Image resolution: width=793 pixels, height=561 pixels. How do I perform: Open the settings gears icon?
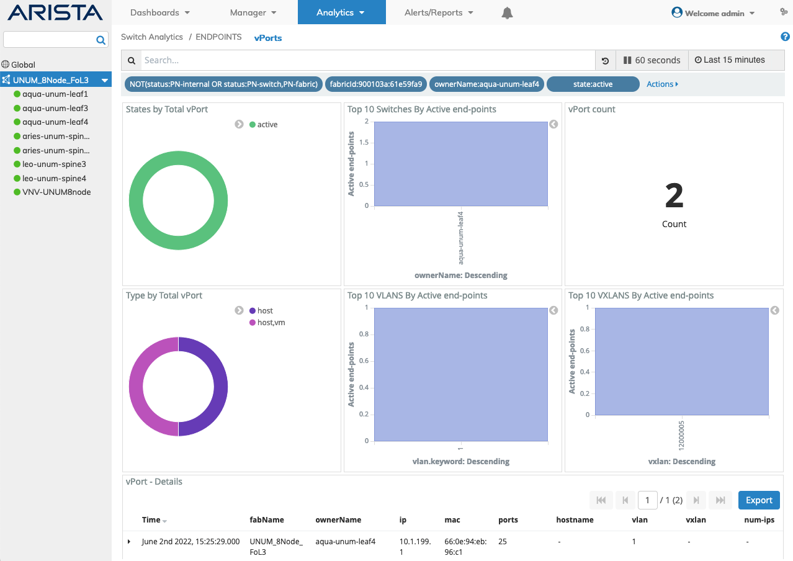(784, 12)
